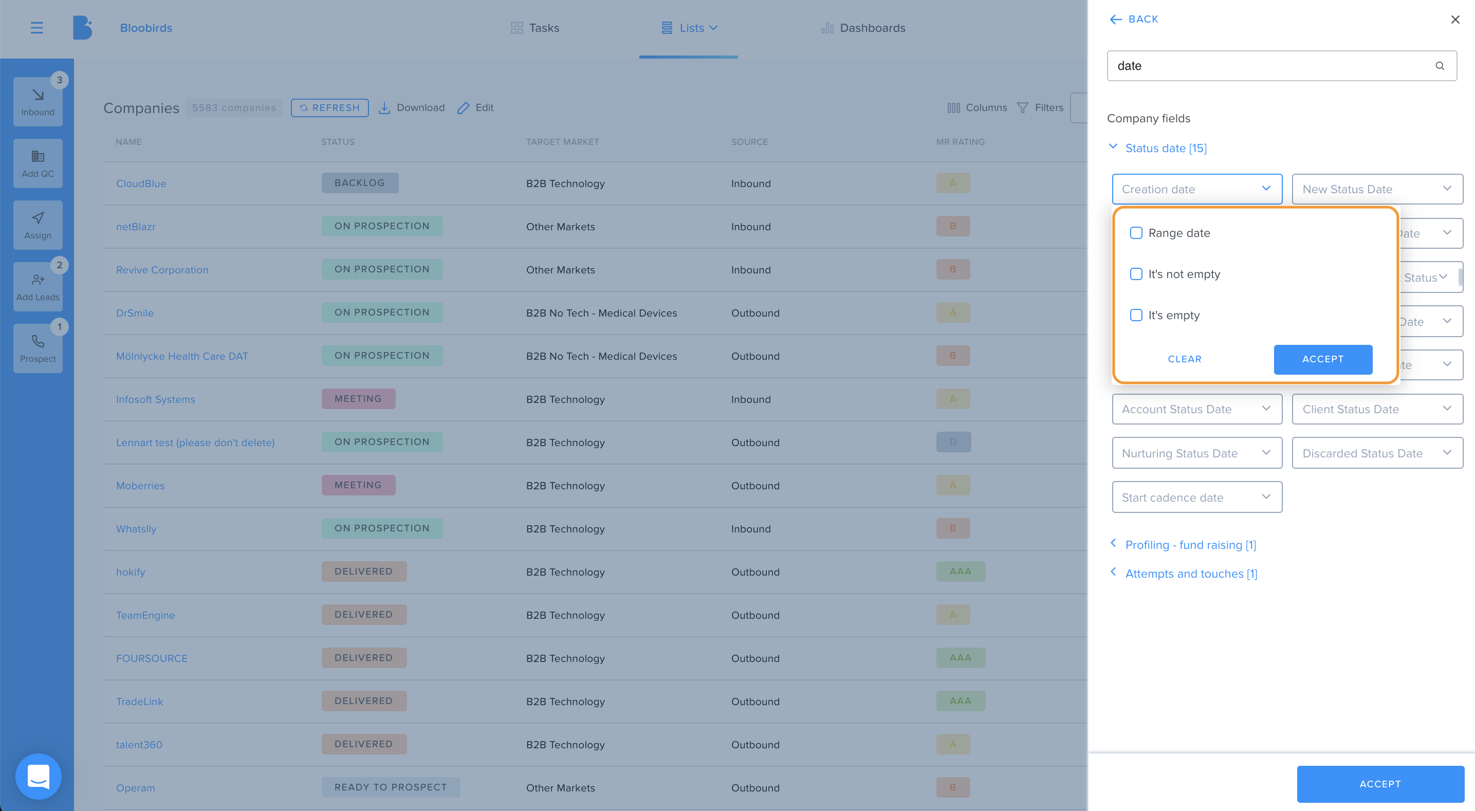Viewport: 1475px width, 811px height.
Task: Open the Creation date dropdown
Action: click(1197, 189)
